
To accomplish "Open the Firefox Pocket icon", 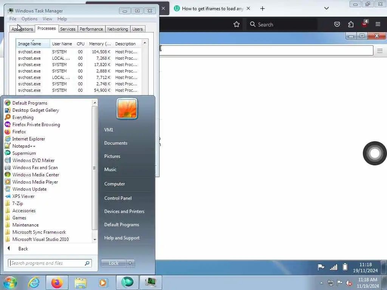I will coord(337,24).
